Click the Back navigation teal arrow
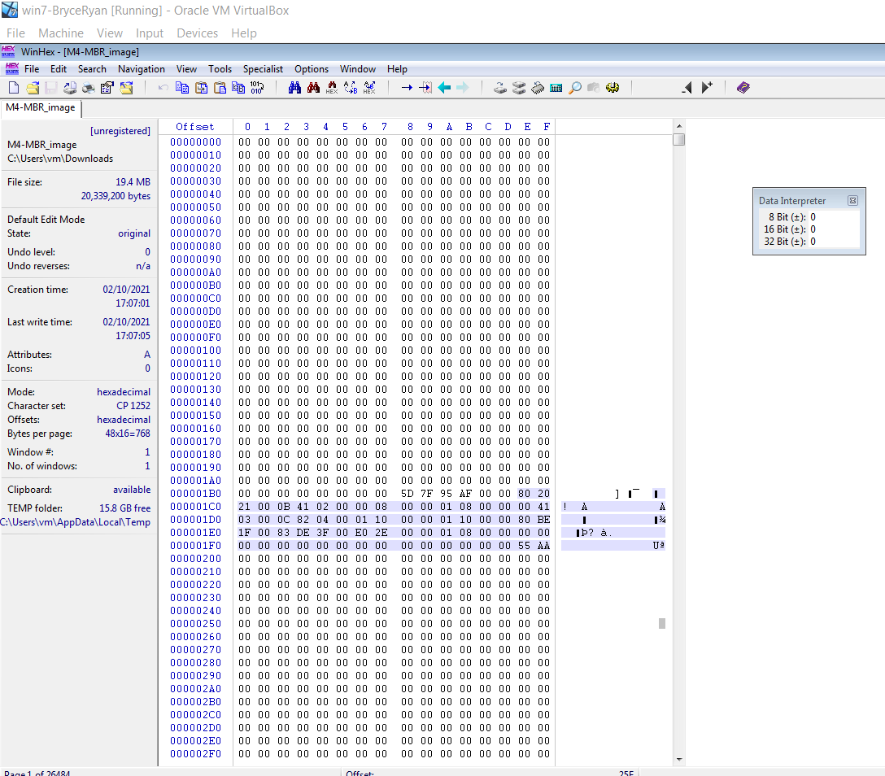 [x=444, y=88]
